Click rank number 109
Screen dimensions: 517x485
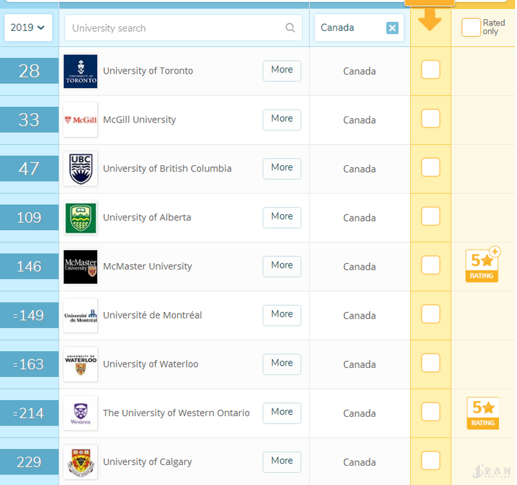point(29,218)
